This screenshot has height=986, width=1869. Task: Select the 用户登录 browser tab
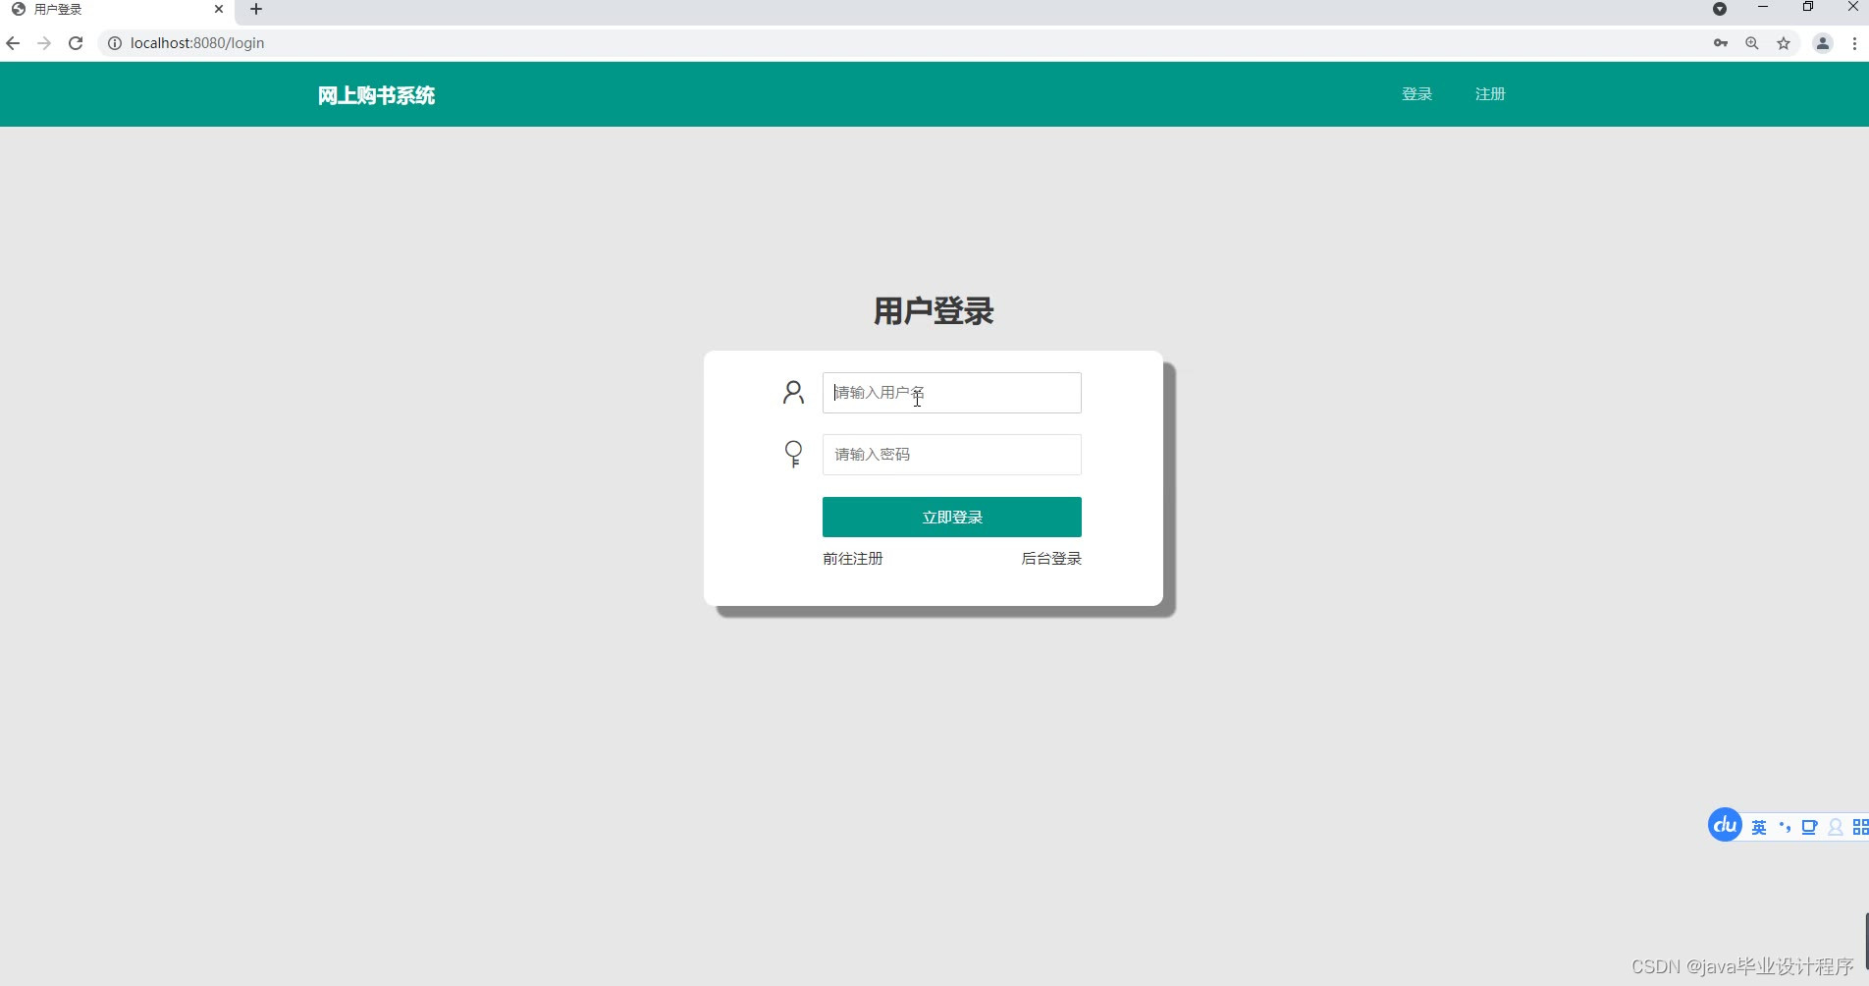click(118, 10)
